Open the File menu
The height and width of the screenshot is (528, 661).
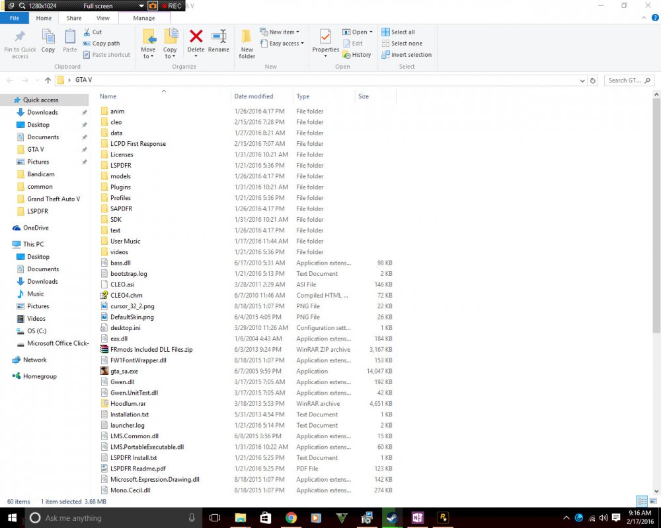15,18
